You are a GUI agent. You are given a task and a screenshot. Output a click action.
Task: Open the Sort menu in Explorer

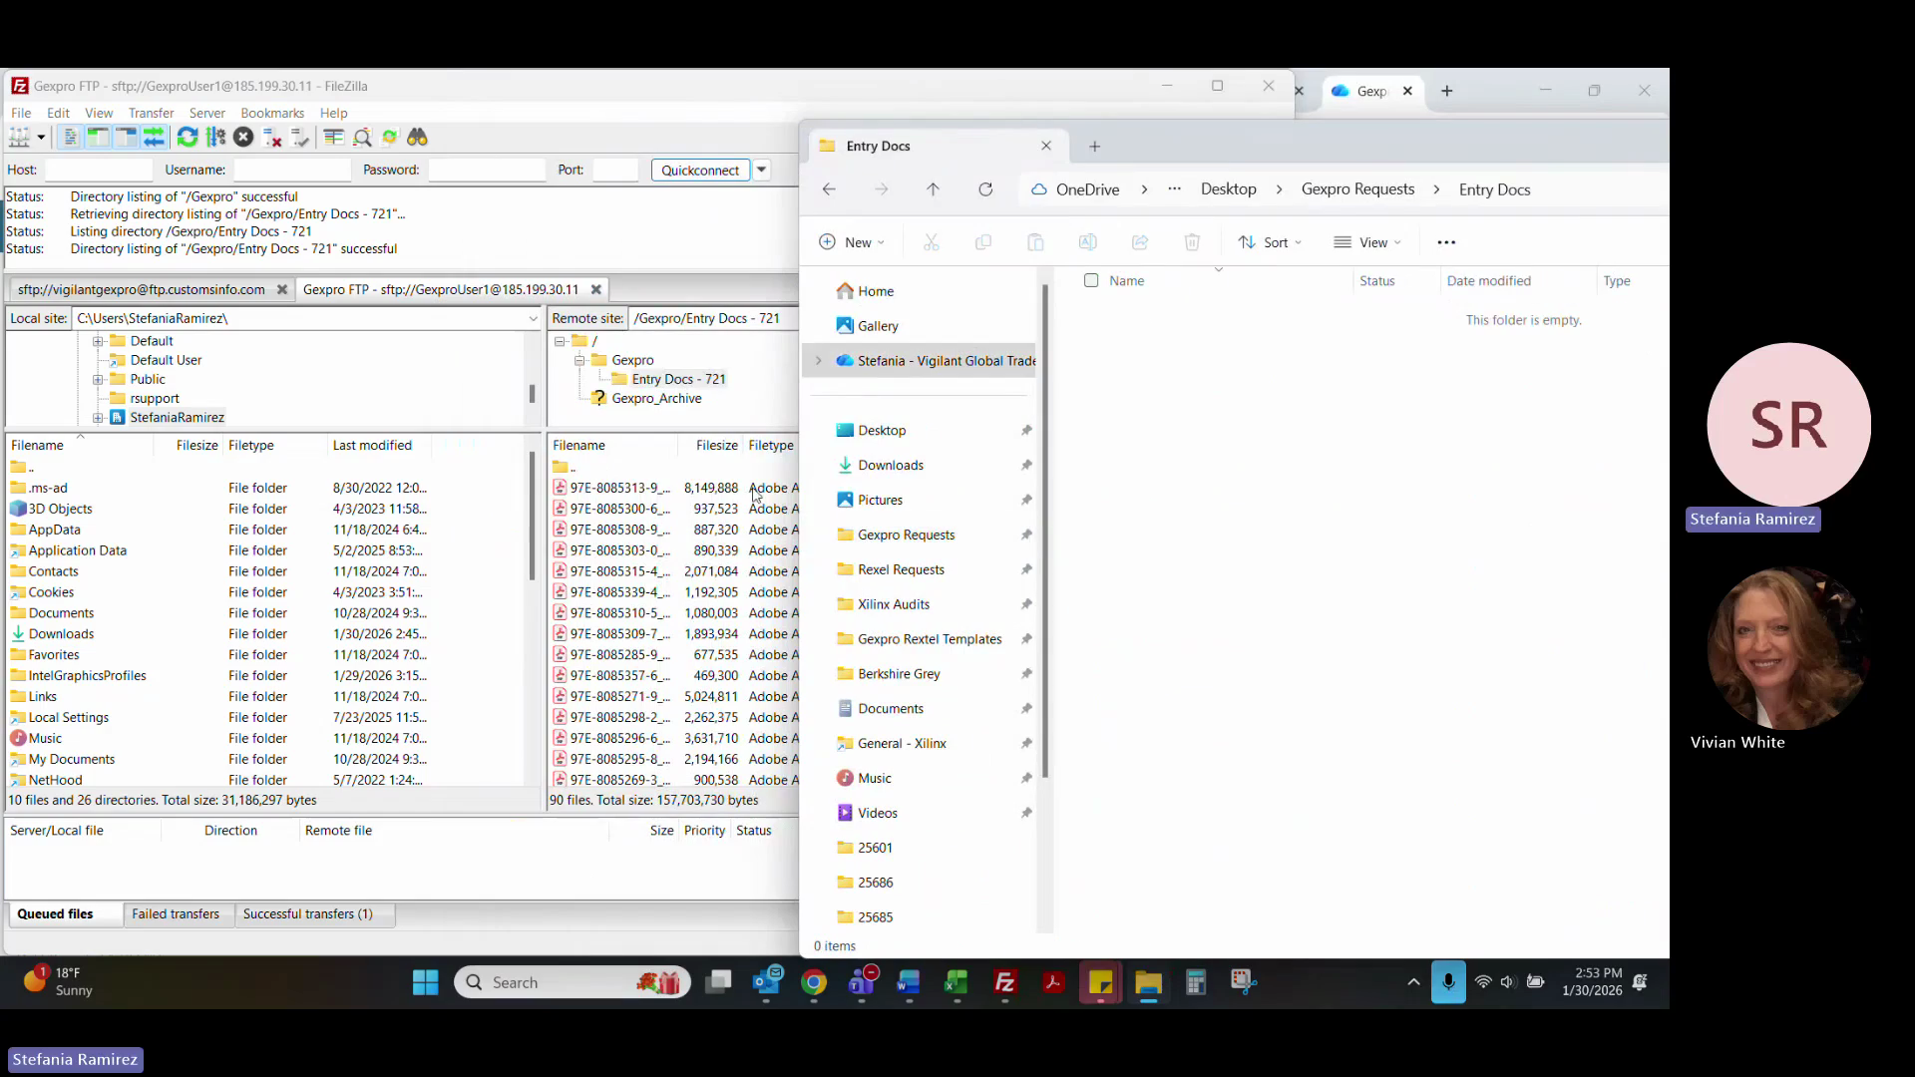pyautogui.click(x=1269, y=242)
